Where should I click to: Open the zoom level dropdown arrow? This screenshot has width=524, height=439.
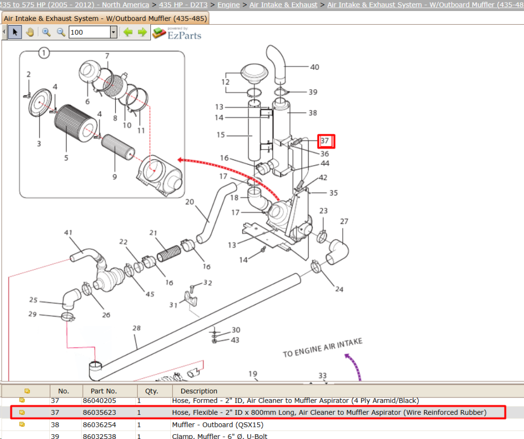click(114, 32)
